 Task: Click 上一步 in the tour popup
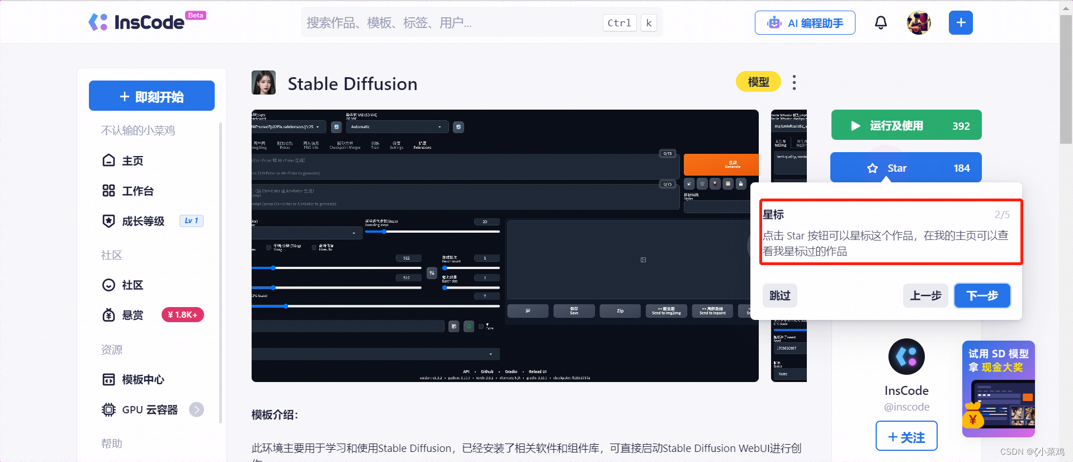click(925, 295)
